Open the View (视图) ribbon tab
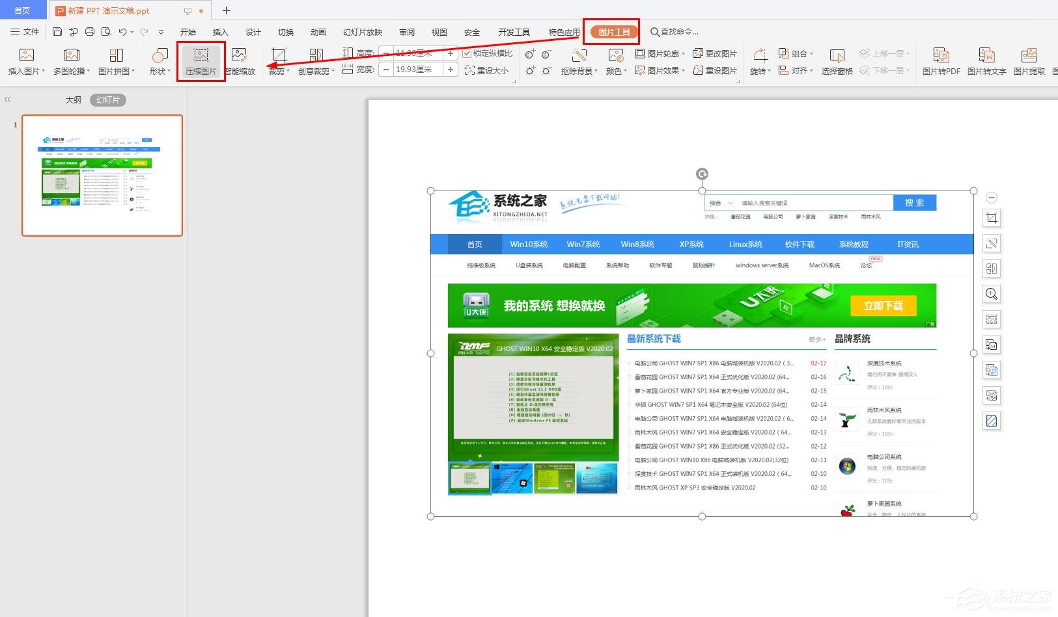The width and height of the screenshot is (1058, 617). [439, 32]
